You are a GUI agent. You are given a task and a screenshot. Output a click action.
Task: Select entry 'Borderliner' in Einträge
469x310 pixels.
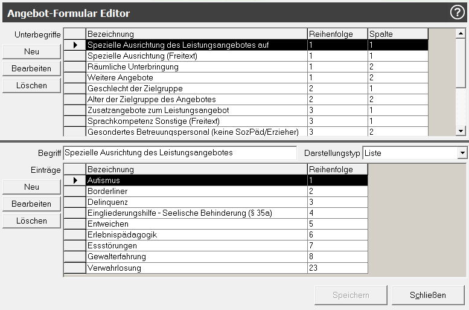pyautogui.click(x=196, y=191)
